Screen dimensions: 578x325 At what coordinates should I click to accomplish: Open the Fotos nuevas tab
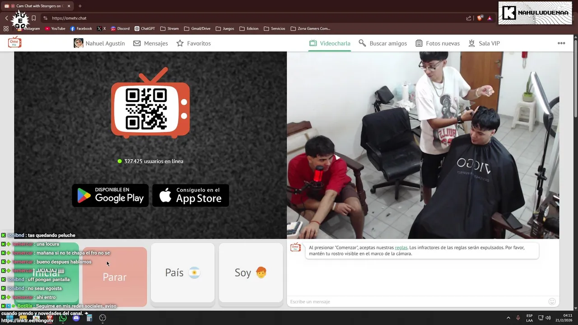(x=437, y=43)
